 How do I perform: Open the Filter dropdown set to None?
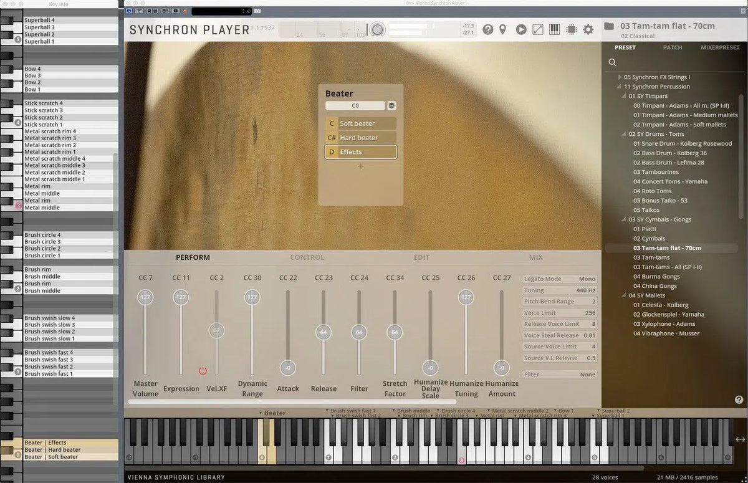(559, 374)
